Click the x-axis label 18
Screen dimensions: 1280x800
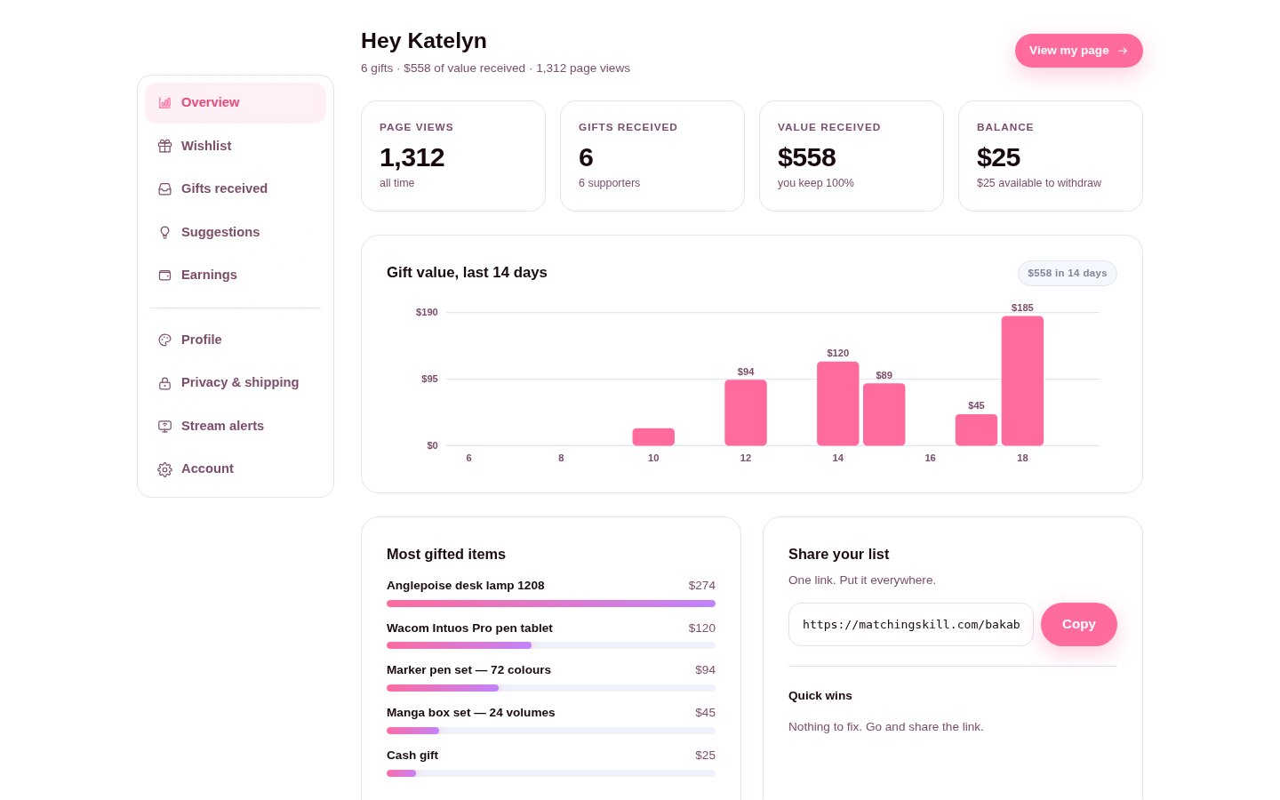1022,458
